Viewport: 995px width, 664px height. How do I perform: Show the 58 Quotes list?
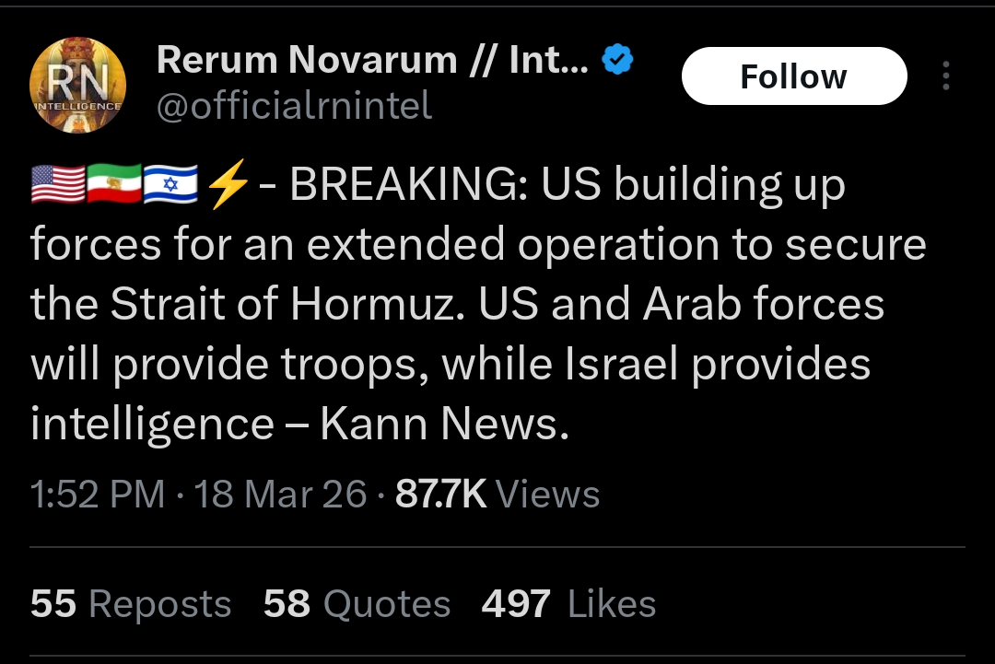pos(357,604)
